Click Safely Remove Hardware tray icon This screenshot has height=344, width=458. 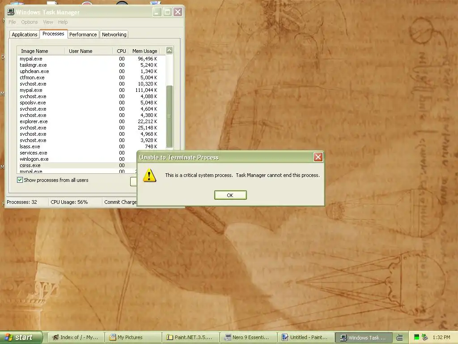425,337
